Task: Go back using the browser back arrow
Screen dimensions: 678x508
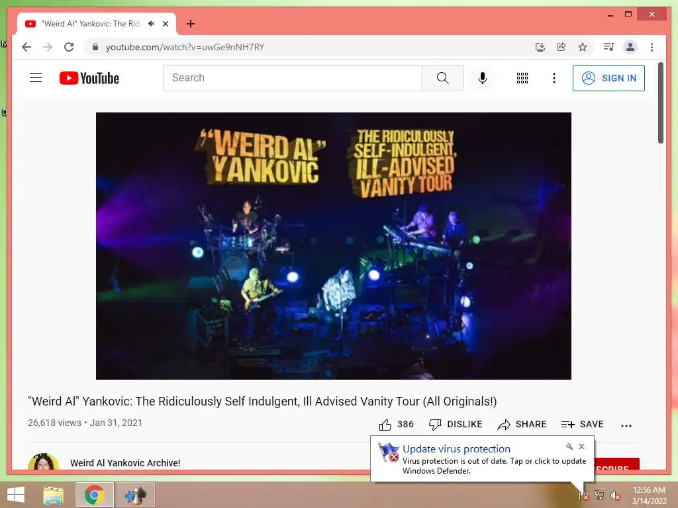Action: coord(26,47)
